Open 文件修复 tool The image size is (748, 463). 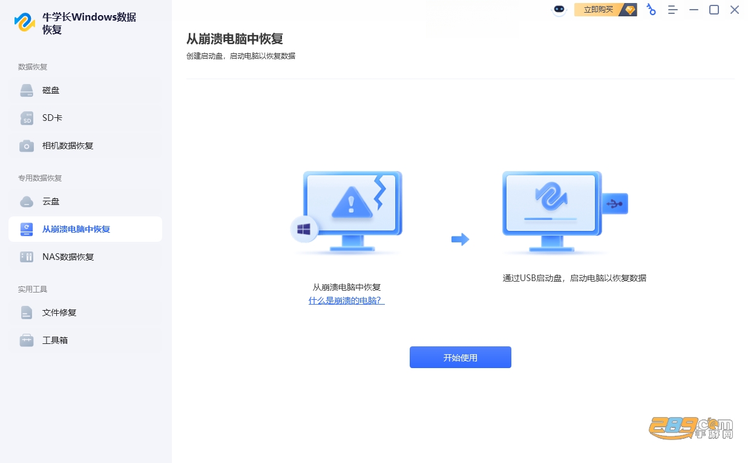tap(85, 312)
